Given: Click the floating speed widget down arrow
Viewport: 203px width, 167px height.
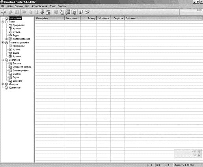Looking at the screenshot, I should pos(199,152).
